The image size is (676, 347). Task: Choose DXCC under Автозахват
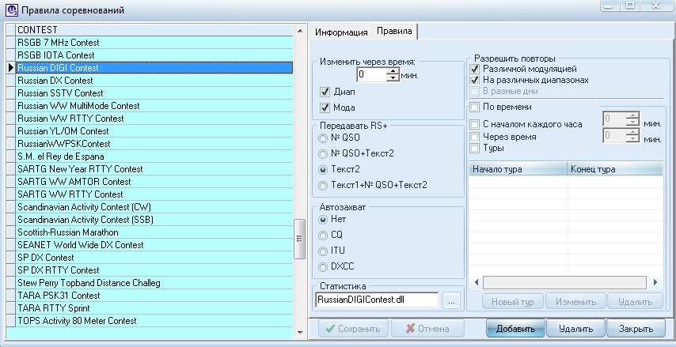point(323,266)
